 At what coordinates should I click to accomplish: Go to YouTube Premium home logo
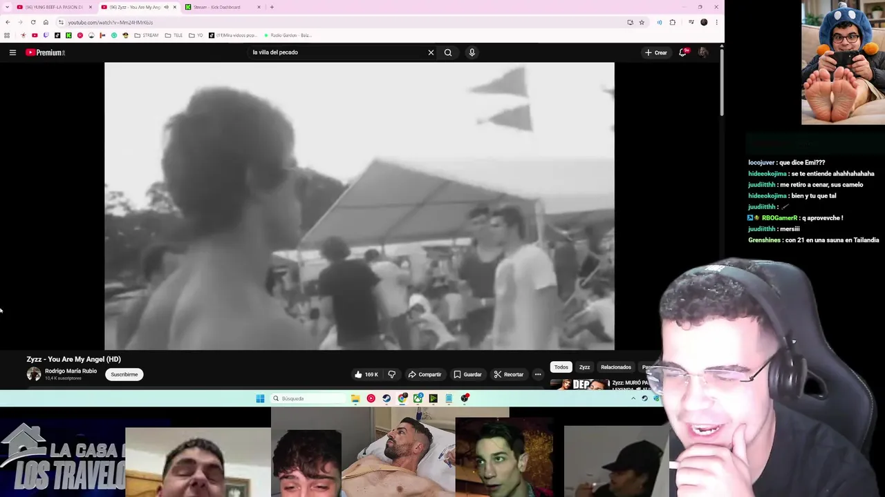(x=46, y=52)
